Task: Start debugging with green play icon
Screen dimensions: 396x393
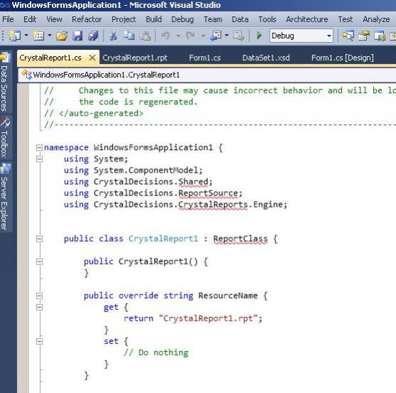Action: [259, 36]
